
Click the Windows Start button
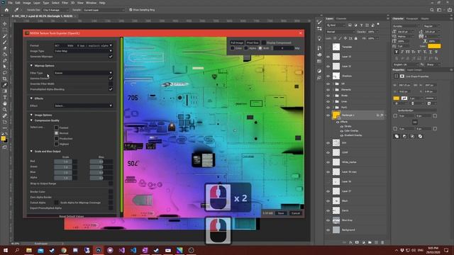coord(5,250)
